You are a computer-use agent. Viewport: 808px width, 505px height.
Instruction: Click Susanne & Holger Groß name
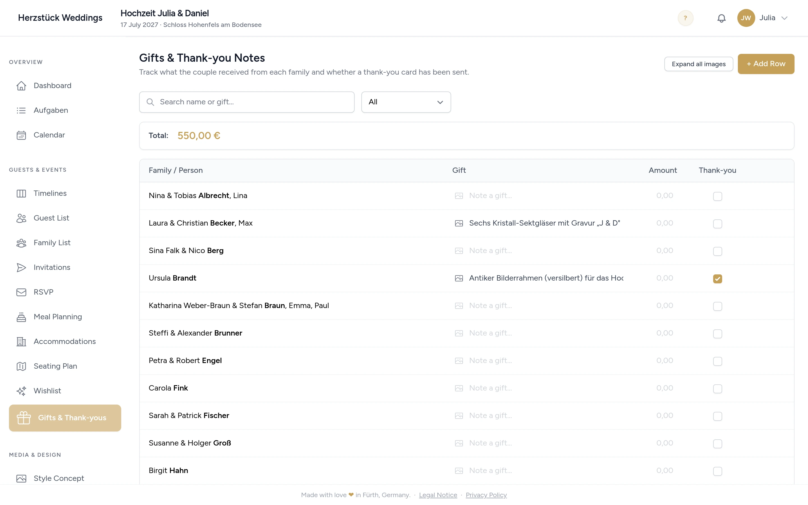click(x=190, y=443)
